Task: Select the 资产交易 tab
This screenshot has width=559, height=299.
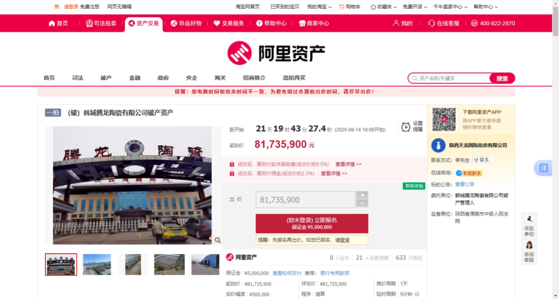Action: [x=144, y=23]
